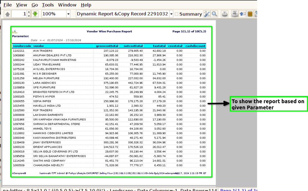This screenshot has height=191, width=308.
Task: Click net cost value 336,326.32
Action: click(x=135, y=143)
